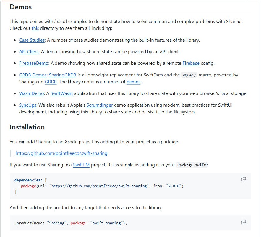Open the FirebaseDemo link

pyautogui.click(x=34, y=63)
